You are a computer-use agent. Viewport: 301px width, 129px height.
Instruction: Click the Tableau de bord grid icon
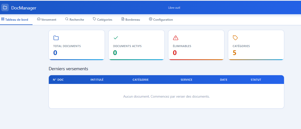(3, 19)
